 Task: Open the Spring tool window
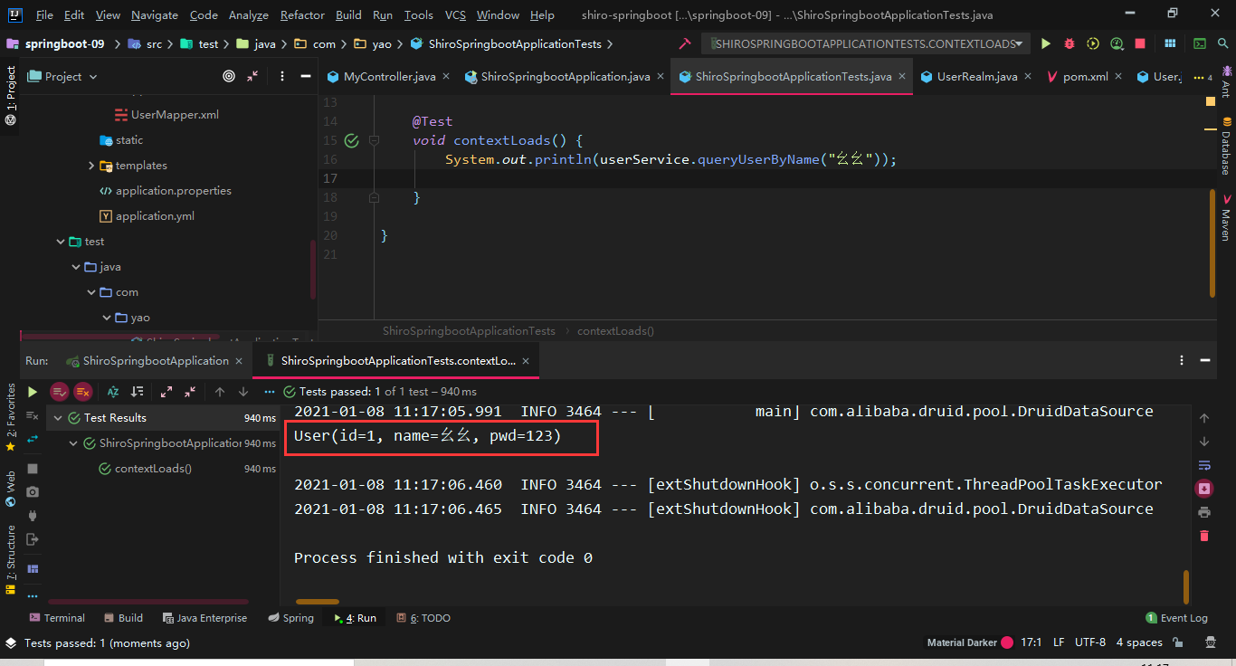tap(291, 618)
